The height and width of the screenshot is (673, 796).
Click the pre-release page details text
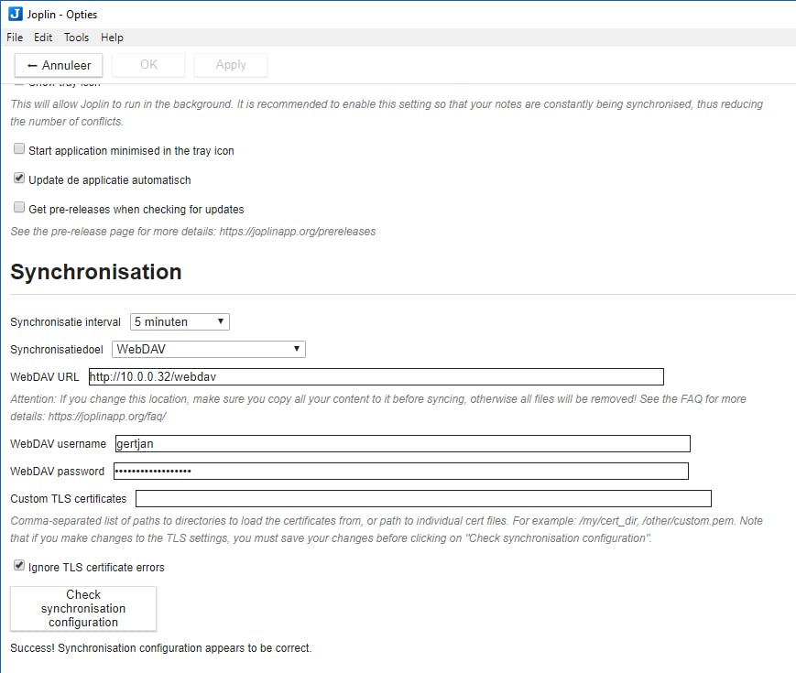point(193,232)
